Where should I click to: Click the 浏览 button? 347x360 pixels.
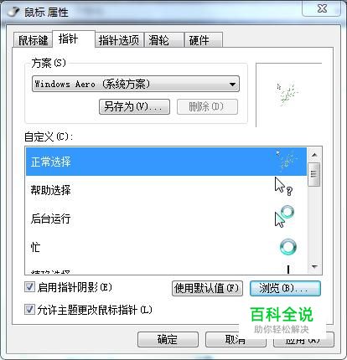[285, 288]
